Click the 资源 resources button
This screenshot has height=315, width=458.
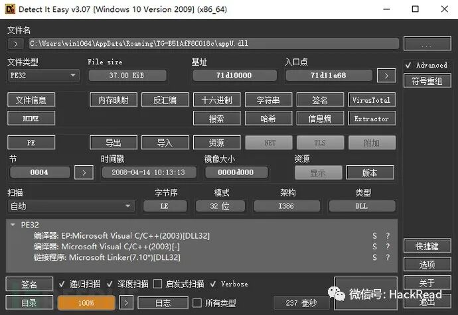(x=217, y=143)
